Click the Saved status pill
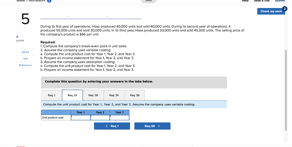 point(148,1)
